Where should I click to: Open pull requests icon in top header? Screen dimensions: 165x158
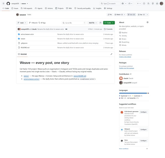pyautogui.click(x=148, y=4)
